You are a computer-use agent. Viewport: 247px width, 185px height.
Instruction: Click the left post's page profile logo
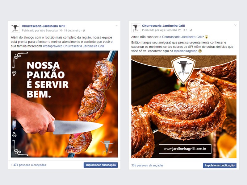pyautogui.click(x=15, y=28)
